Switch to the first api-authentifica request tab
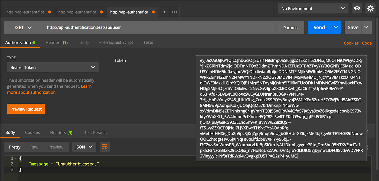 [x=29, y=12]
